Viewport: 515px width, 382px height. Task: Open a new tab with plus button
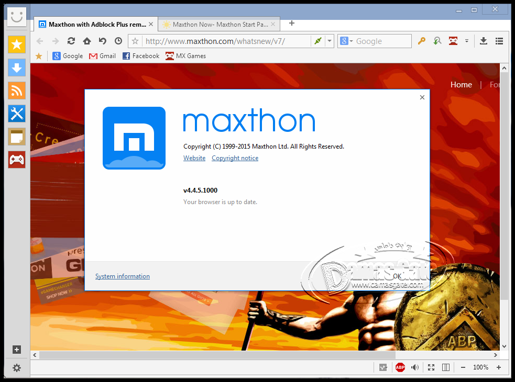(x=292, y=24)
